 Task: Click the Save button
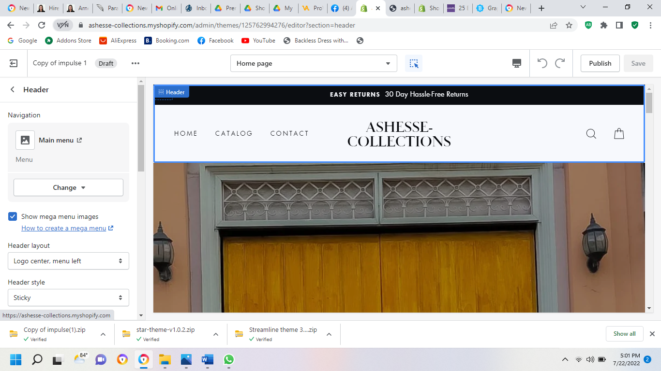[638, 63]
